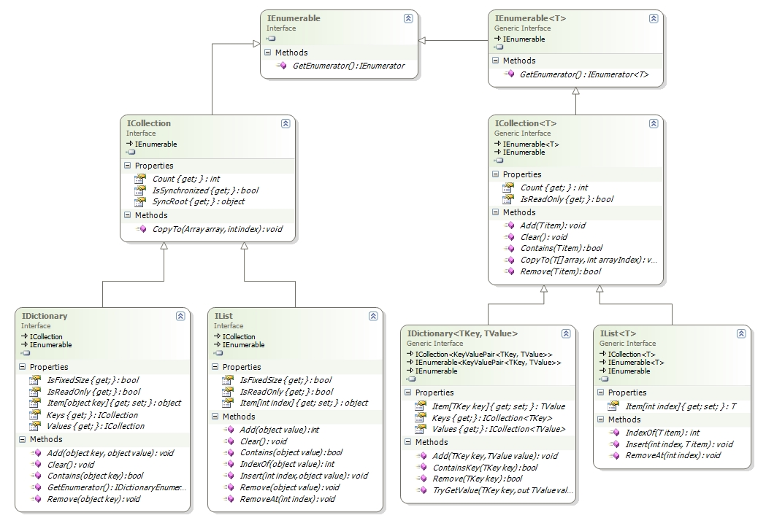Screen dimensions: 766x526
Task: Select the GetEnumerator() : IEnumerator method
Action: pyautogui.click(x=348, y=66)
